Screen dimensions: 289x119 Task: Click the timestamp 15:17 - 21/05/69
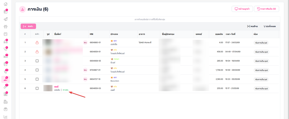232,88
